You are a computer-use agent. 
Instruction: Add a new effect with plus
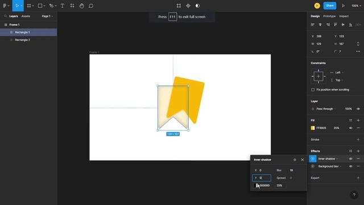(x=358, y=151)
